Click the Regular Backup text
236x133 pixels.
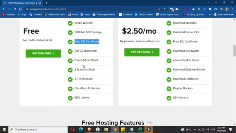tap(183, 88)
